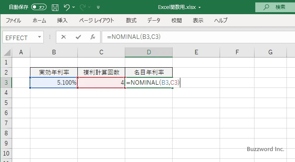
Task: Select row 9 header
Action: [6, 143]
